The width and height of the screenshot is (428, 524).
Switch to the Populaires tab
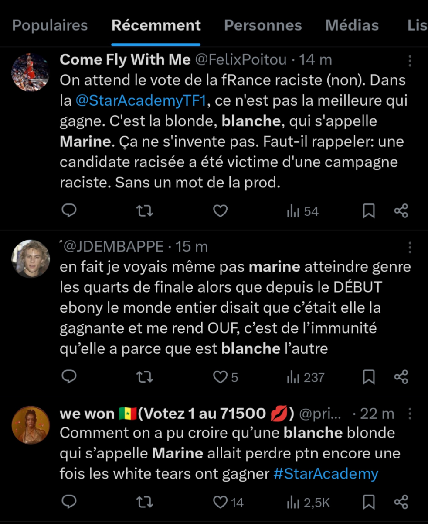(x=50, y=25)
